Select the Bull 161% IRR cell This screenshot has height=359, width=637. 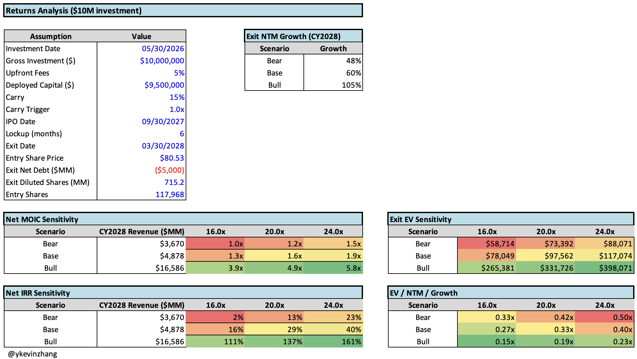333,342
